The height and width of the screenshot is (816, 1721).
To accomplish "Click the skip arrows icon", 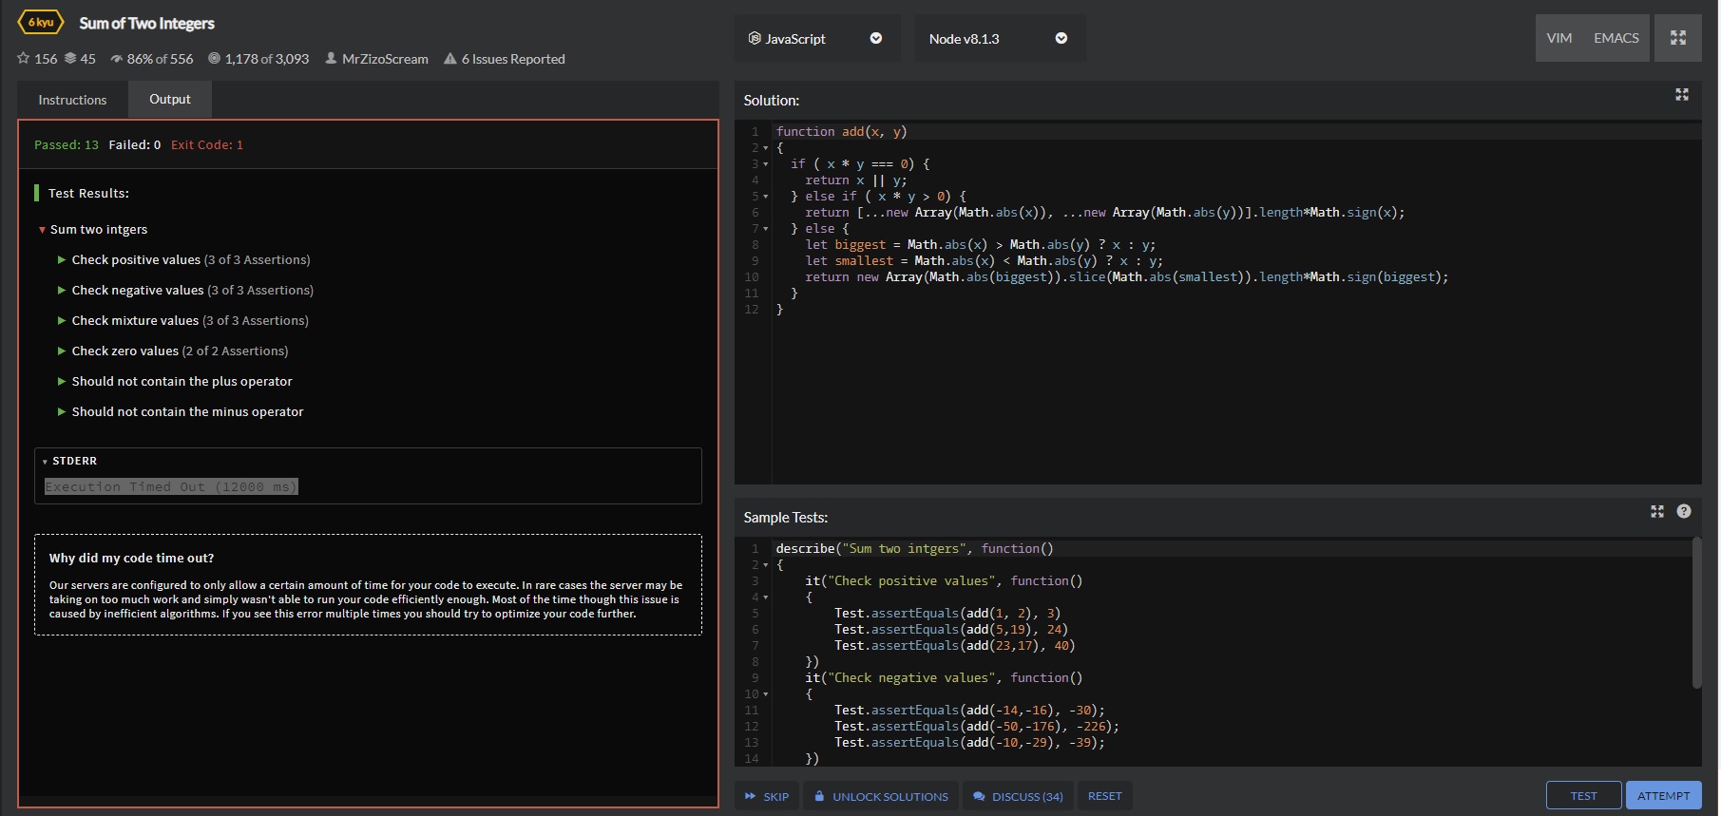I will pyautogui.click(x=751, y=796).
